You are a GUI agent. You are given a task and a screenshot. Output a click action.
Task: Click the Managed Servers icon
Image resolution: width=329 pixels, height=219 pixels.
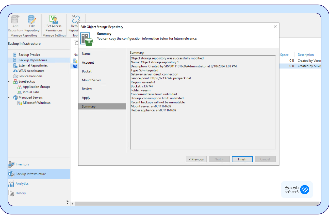pos(15,97)
